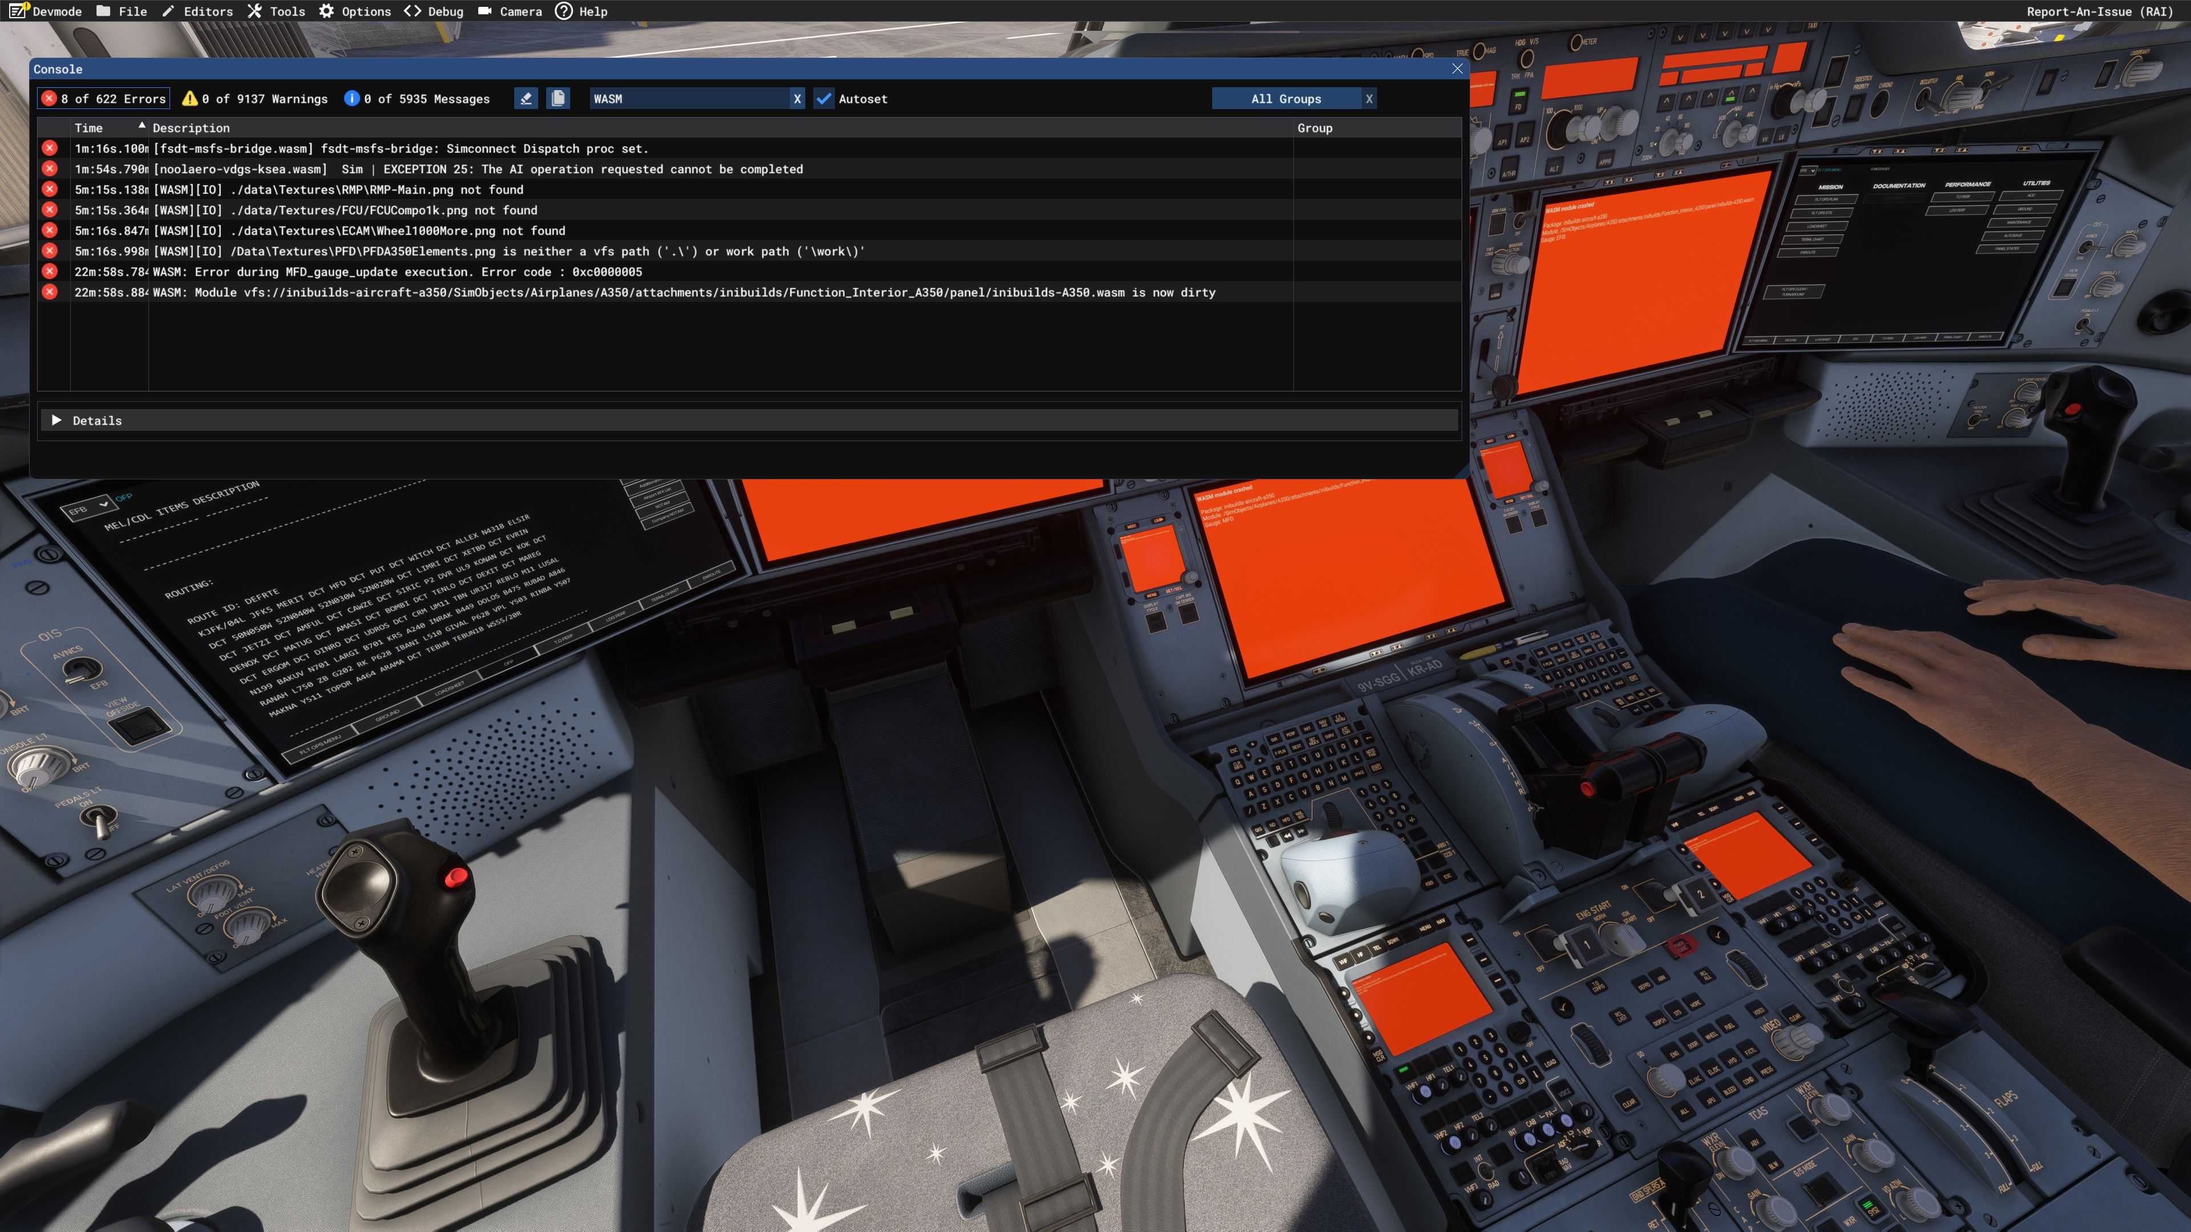Clear the WASM filter with X button
Image resolution: width=2191 pixels, height=1232 pixels.
tap(797, 99)
